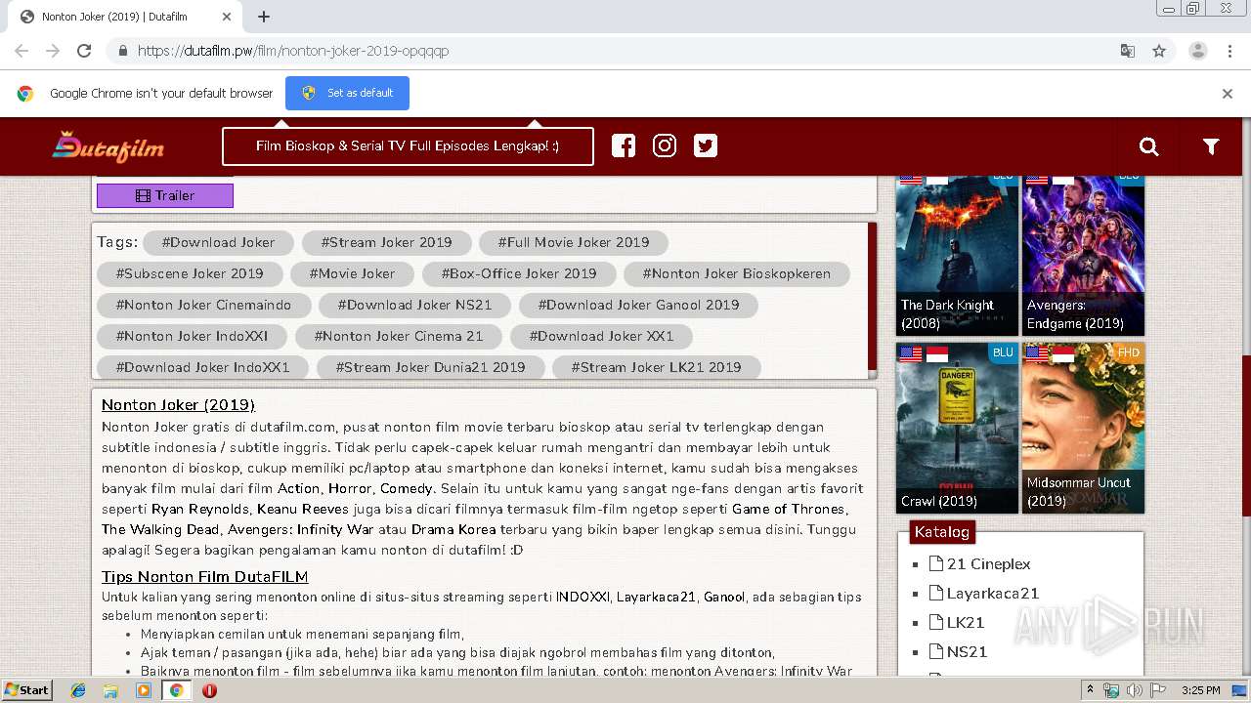The image size is (1251, 703).
Task: Open Windows Explorer folder taskbar icon
Action: [110, 690]
